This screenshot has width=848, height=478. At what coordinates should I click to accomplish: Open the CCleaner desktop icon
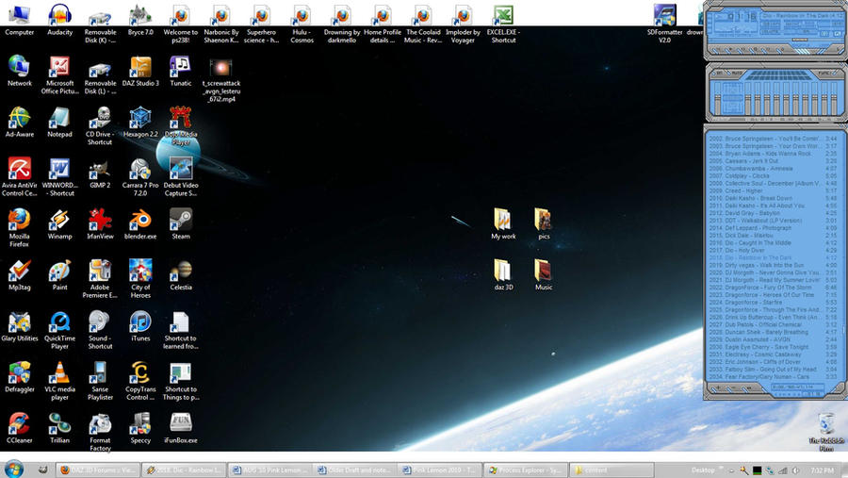[x=19, y=423]
